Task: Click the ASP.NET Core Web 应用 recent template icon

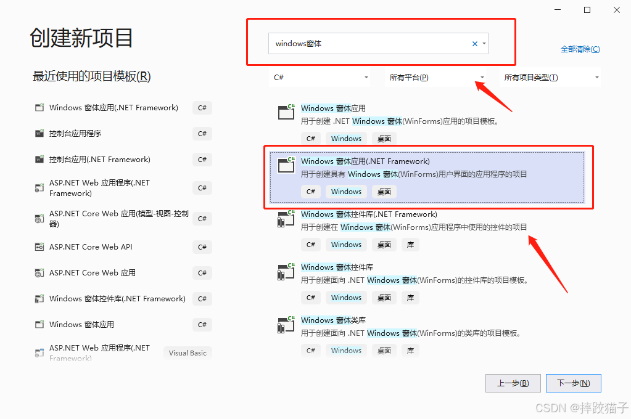Action: 39,273
